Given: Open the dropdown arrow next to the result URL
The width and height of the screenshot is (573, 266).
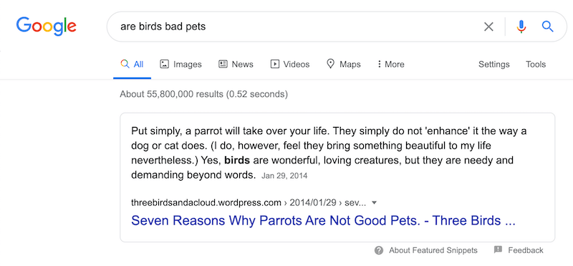Looking at the screenshot, I should (x=374, y=203).
